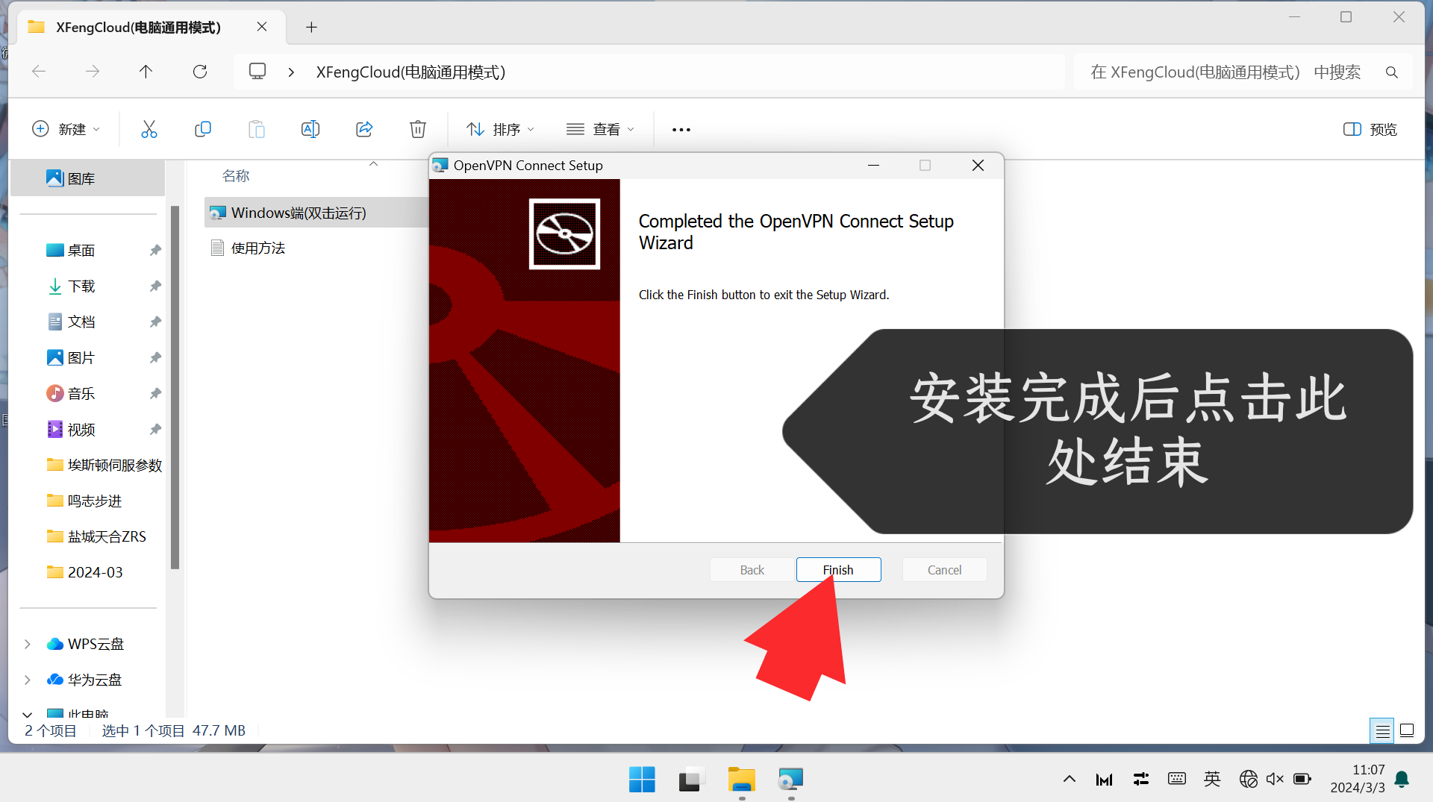Open the Windows Start menu

[x=642, y=780]
